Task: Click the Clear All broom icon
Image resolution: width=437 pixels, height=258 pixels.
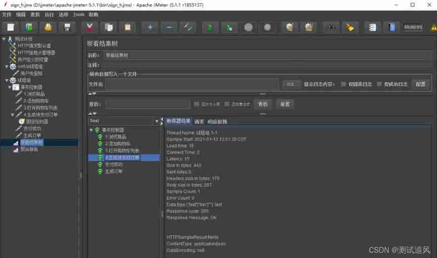Action: tap(309, 27)
